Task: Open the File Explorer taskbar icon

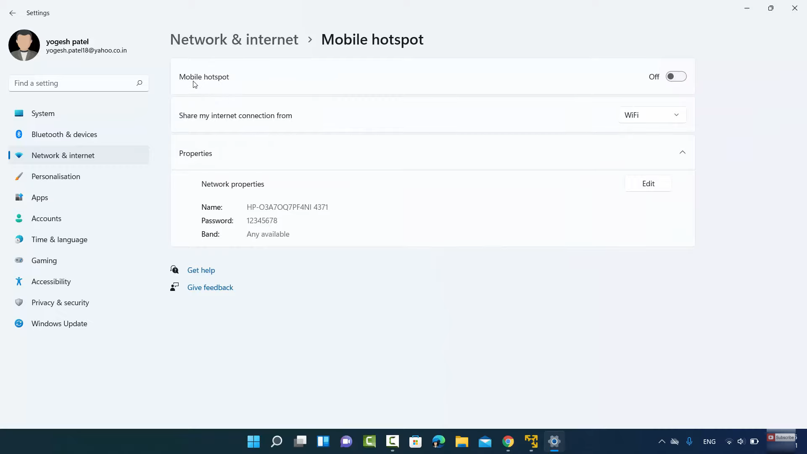Action: [462, 441]
